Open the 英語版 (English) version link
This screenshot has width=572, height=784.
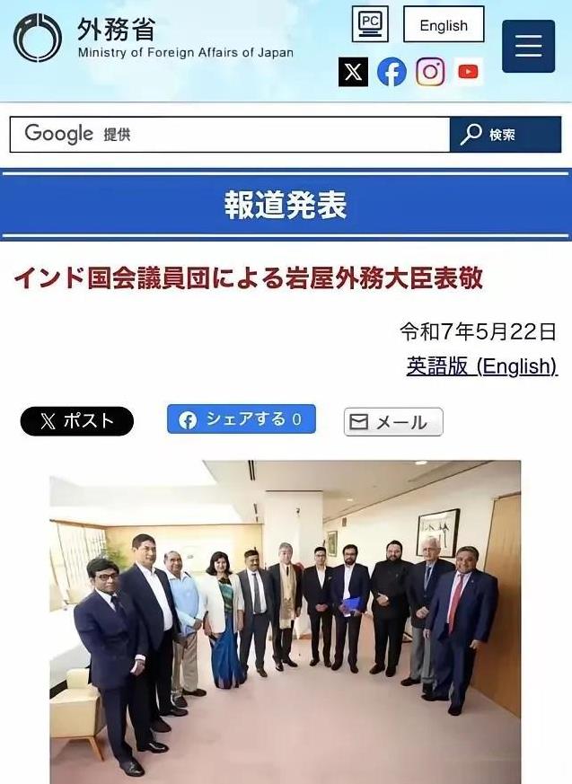[x=481, y=366]
